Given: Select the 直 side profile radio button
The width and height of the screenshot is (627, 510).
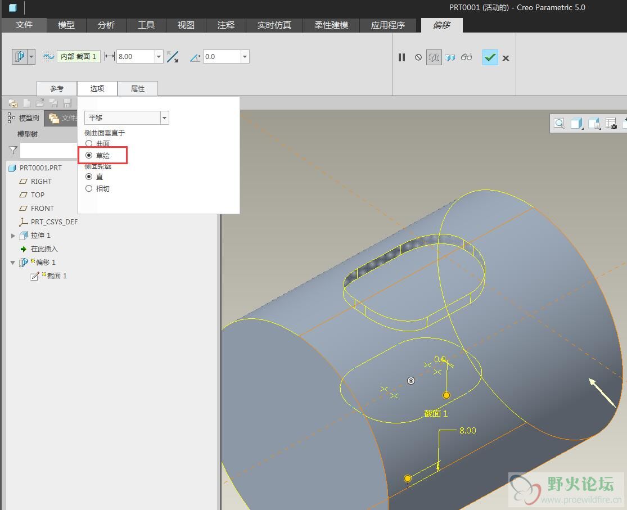Looking at the screenshot, I should coord(89,177).
